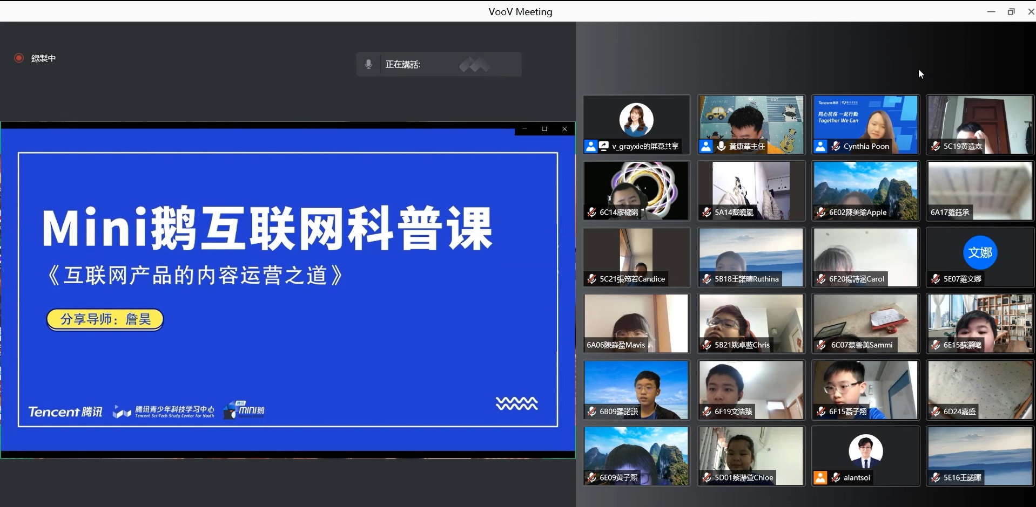Click the VooV Meeting title text
The image size is (1036, 507).
[520, 12]
